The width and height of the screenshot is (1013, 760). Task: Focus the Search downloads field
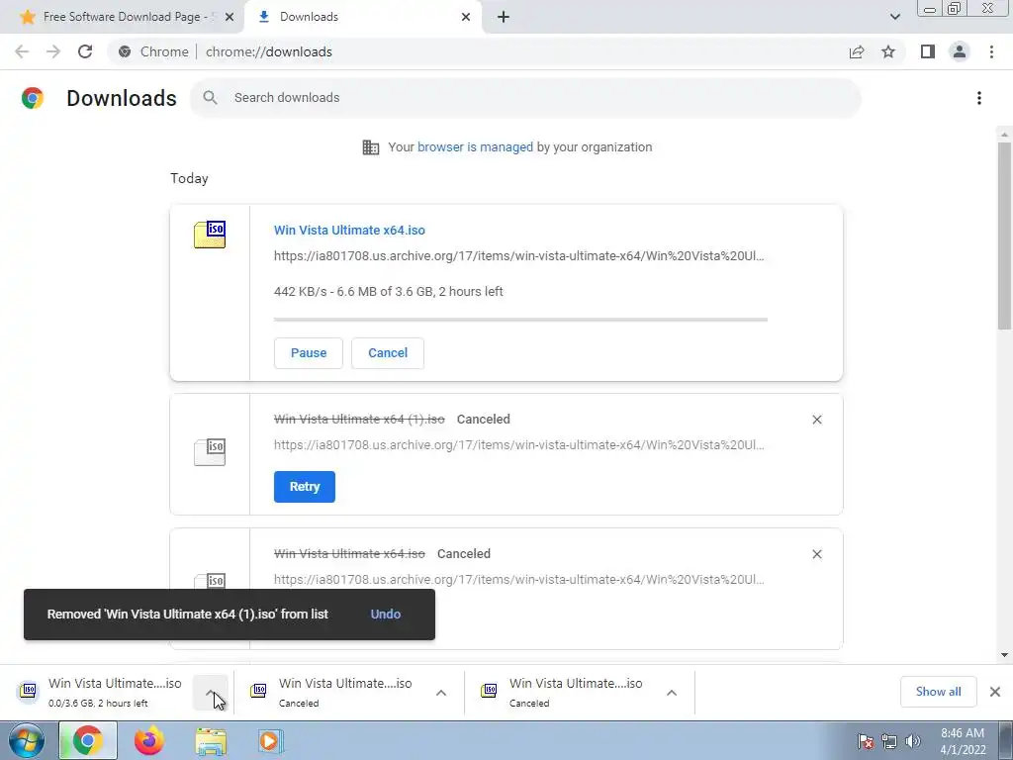525,98
